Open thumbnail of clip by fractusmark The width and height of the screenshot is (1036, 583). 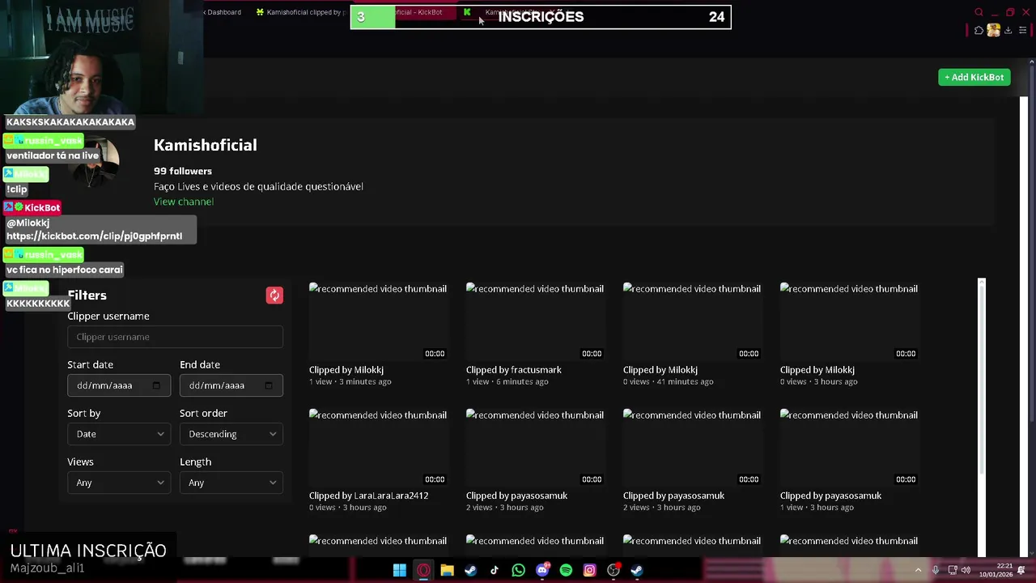[x=535, y=321]
